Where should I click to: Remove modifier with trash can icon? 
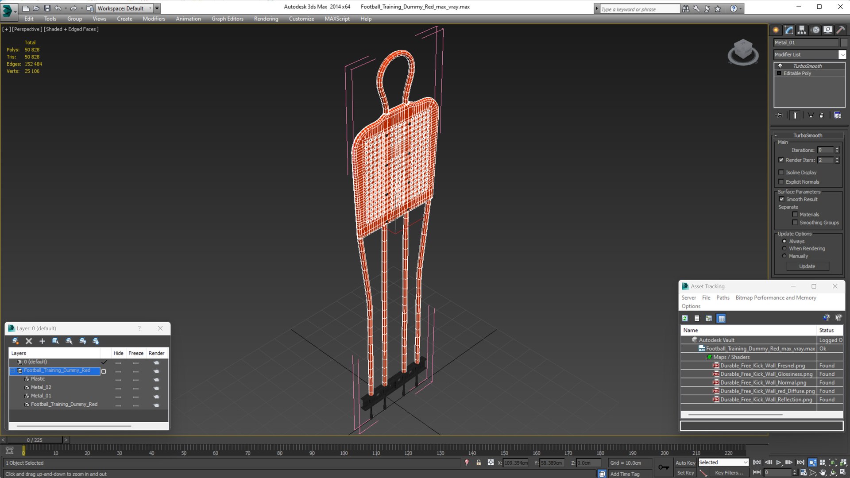point(822,115)
